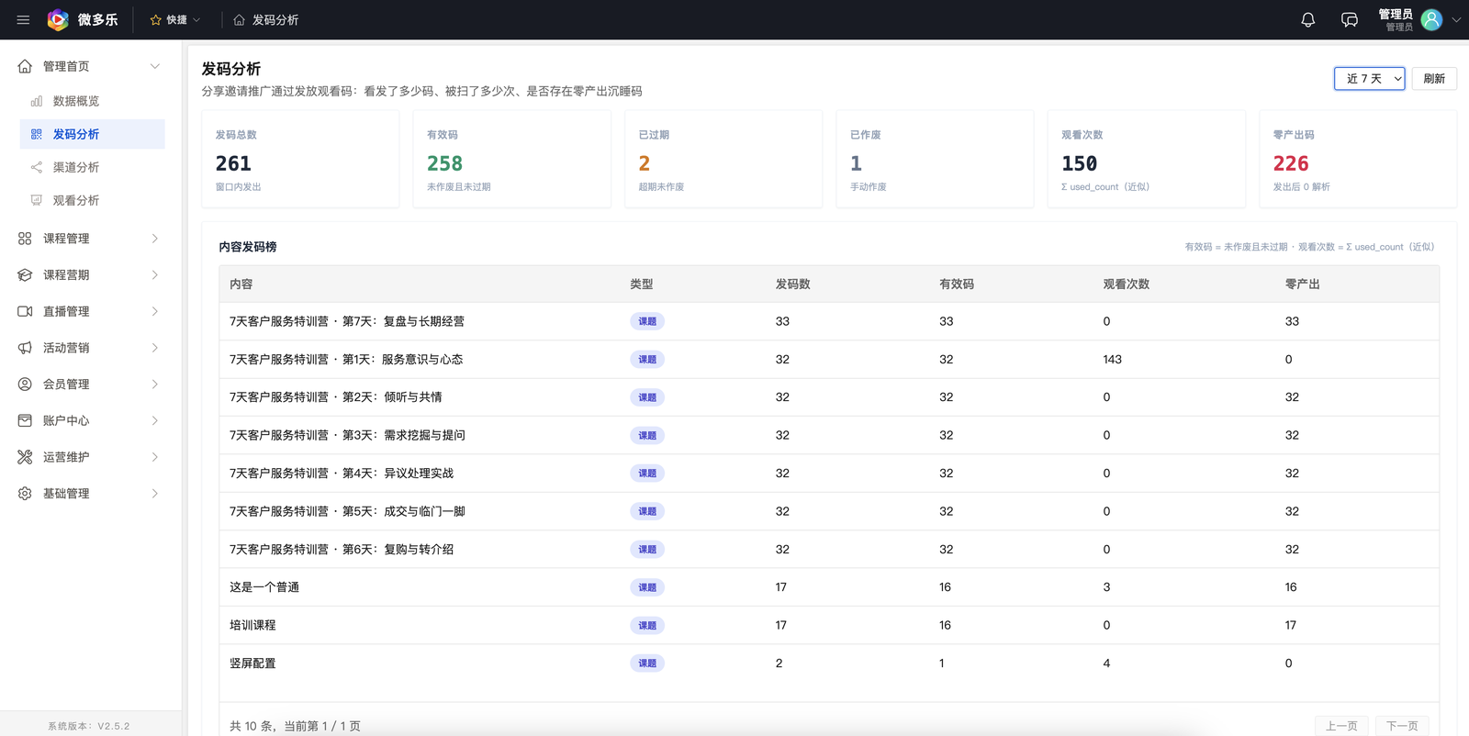Expand the 课程营期 menu chevron
This screenshot has width=1469, height=736.
154,274
